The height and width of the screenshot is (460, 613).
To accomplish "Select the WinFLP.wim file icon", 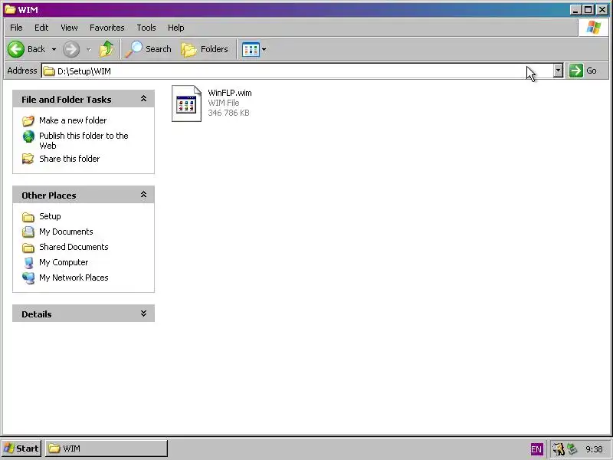I will [x=186, y=103].
